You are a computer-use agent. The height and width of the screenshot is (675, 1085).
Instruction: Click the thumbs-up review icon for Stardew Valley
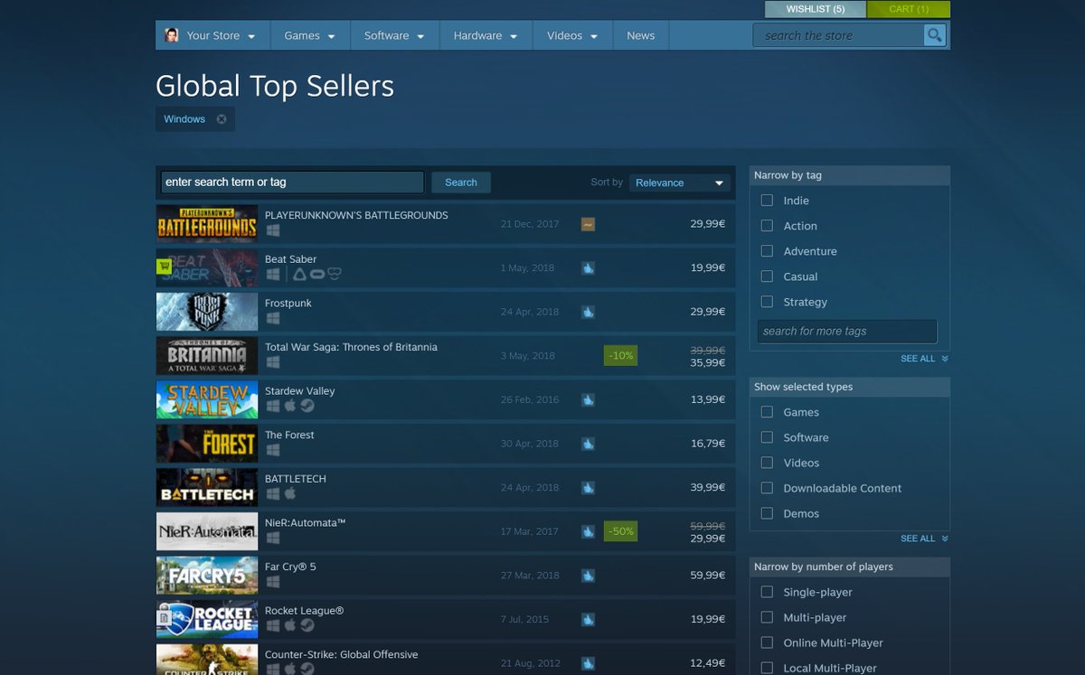point(588,399)
